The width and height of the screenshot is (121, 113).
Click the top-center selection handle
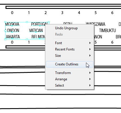[27, 22]
